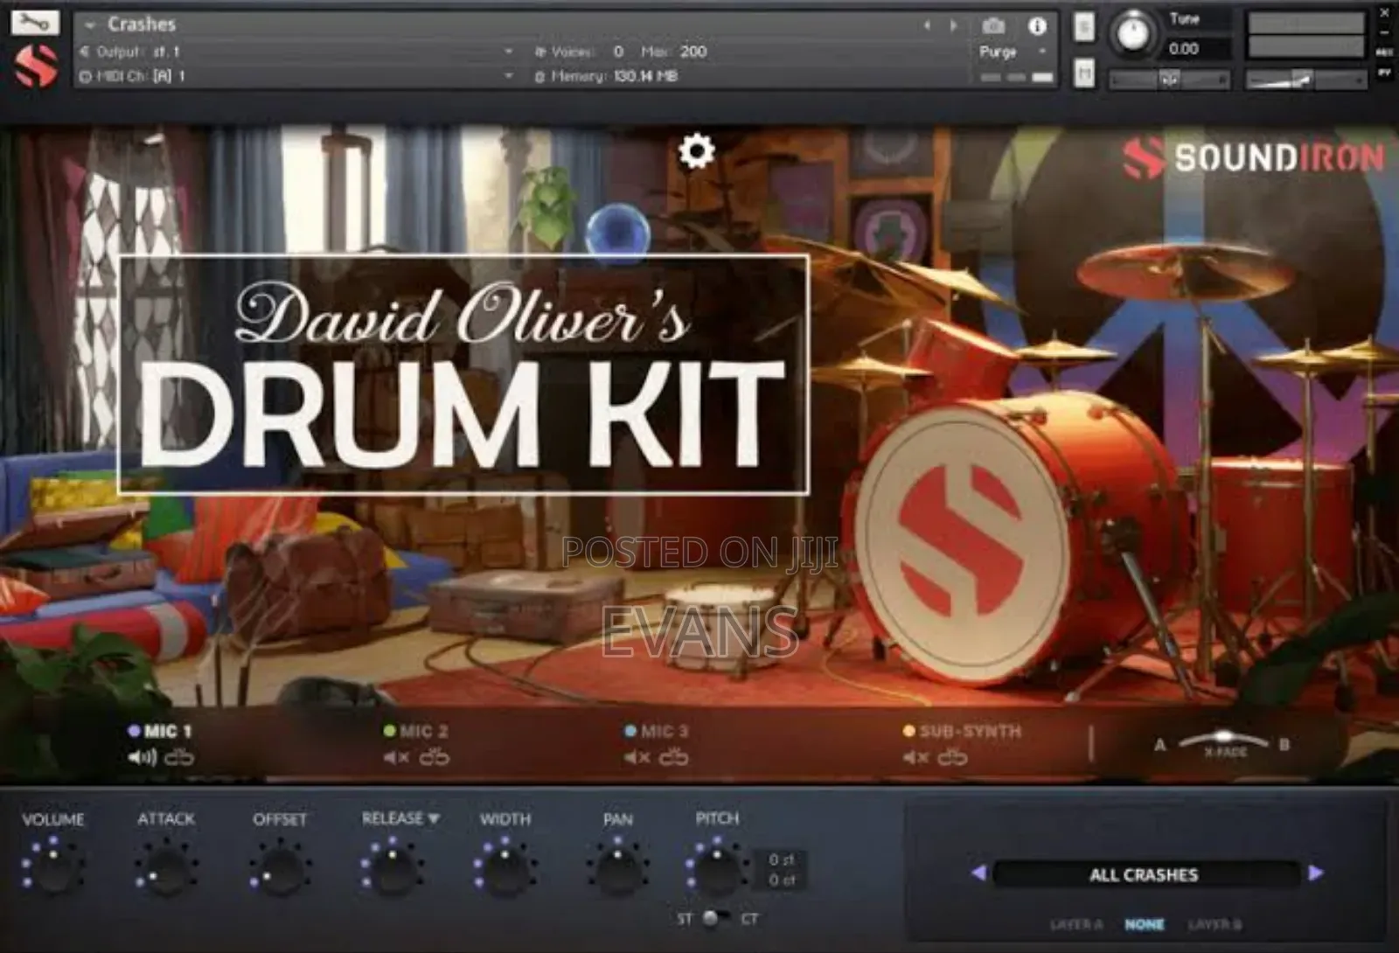
Task: Toggle the Mic 3 link icon
Action: (673, 757)
